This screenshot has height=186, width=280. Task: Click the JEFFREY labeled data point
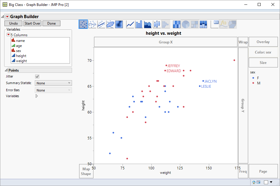pos(166,65)
